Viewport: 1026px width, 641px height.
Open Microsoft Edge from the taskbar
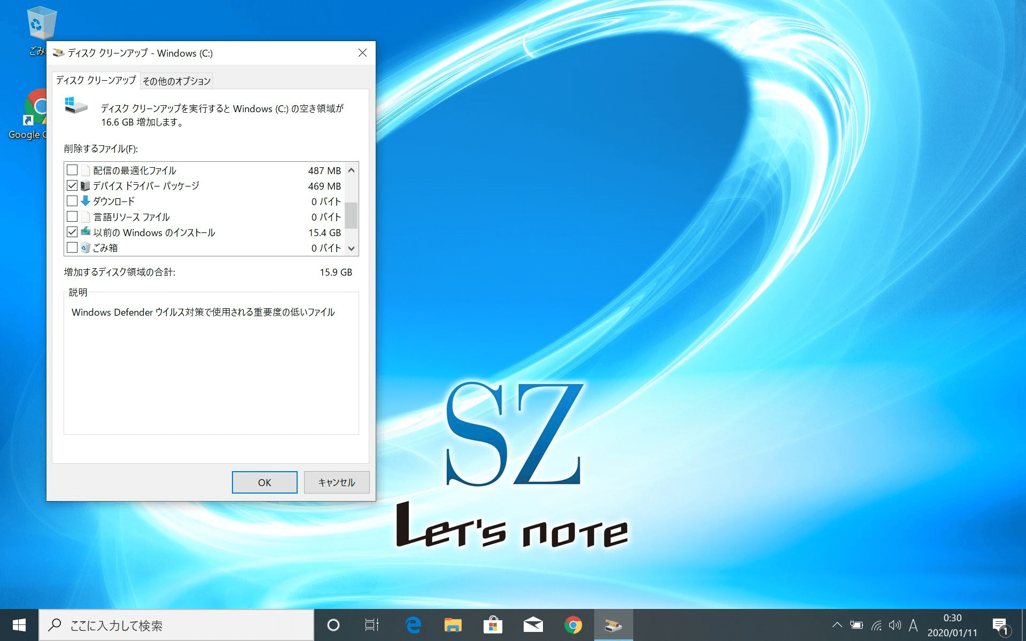coord(411,624)
